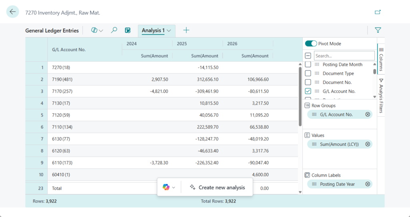Open the Copilot dropdown chevron
The image size is (410, 217).
coord(174,187)
